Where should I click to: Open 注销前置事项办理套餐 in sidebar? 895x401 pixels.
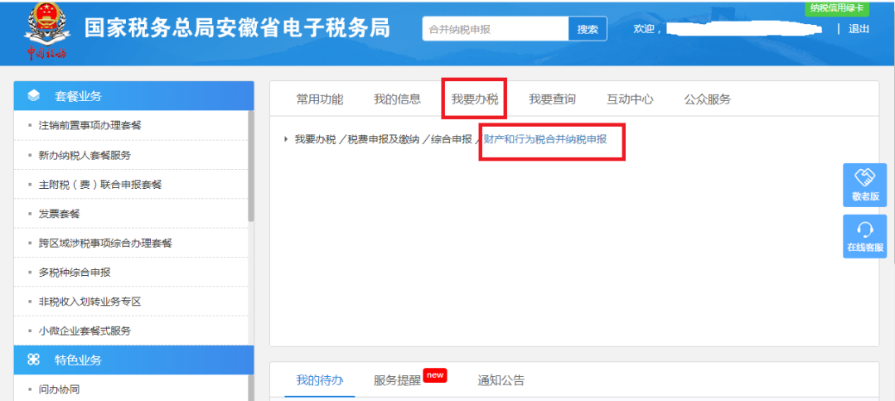click(89, 125)
